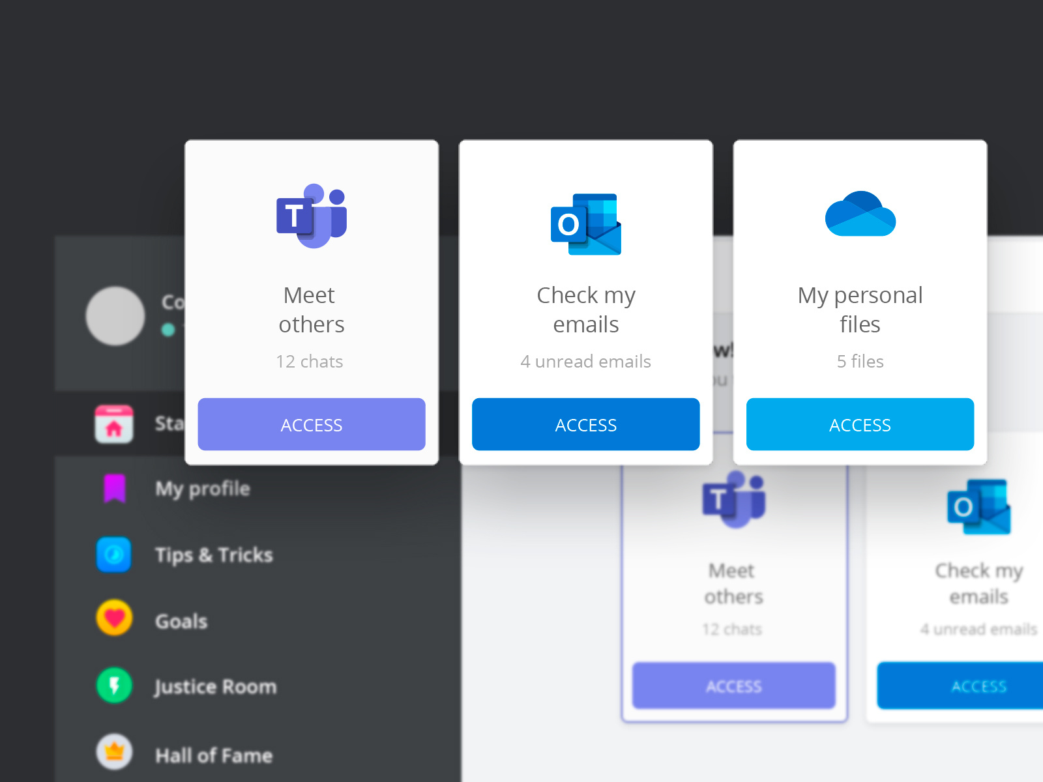Click the '12 chats' text on front card
This screenshot has width=1043, height=782.
(310, 362)
